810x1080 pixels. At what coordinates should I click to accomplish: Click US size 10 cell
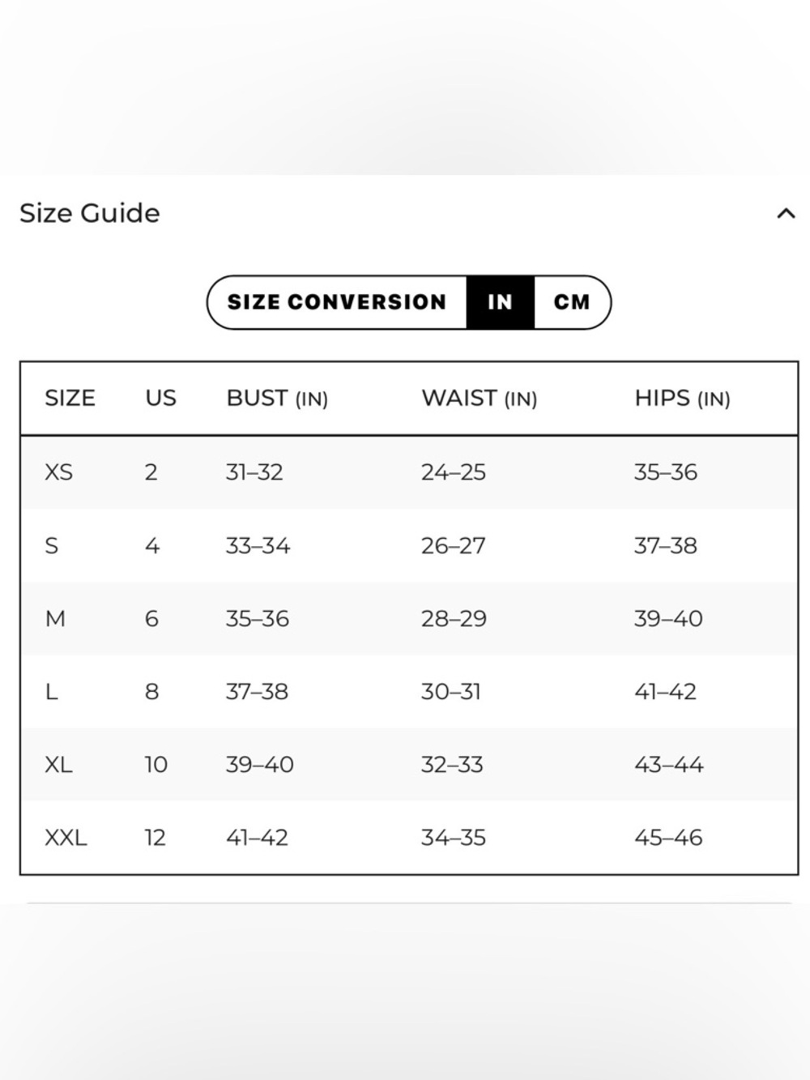click(156, 765)
